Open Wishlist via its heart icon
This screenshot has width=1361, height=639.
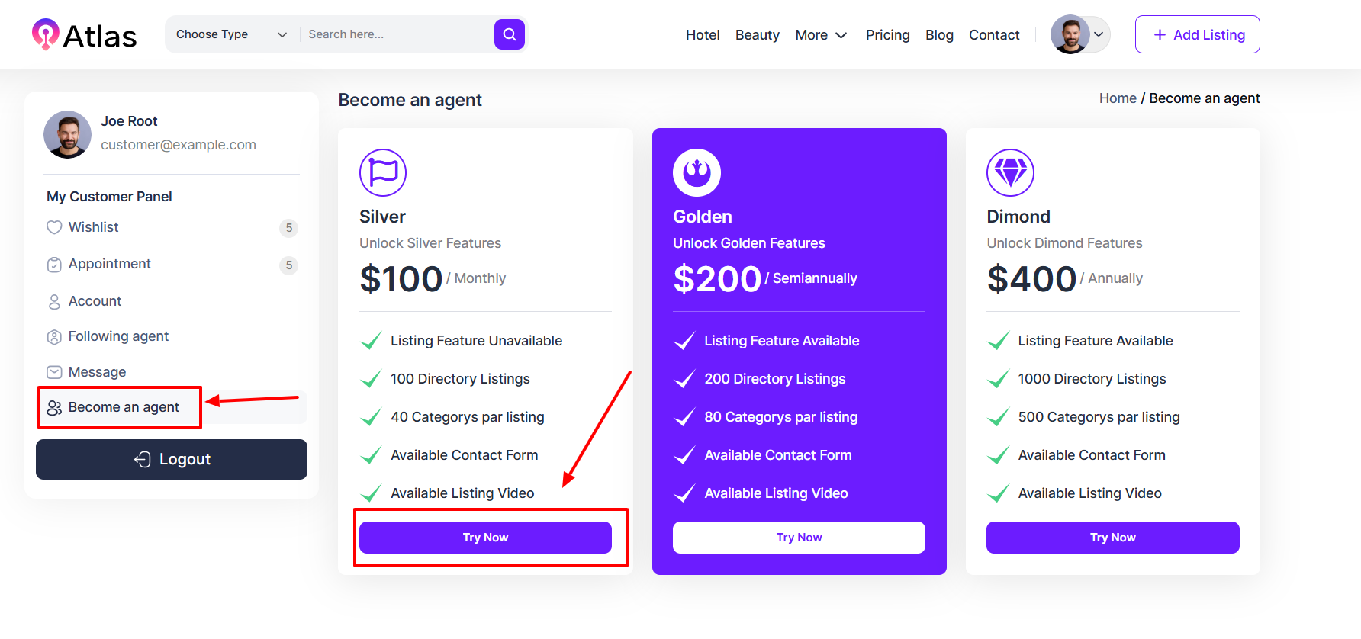(x=54, y=227)
